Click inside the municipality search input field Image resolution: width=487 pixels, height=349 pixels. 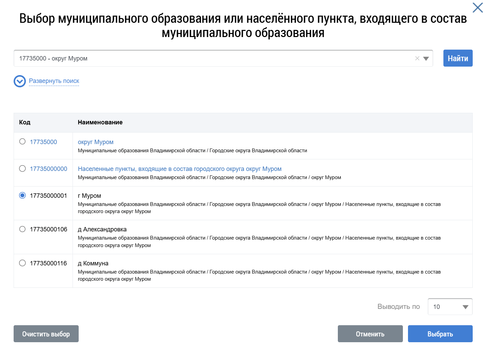click(x=204, y=58)
